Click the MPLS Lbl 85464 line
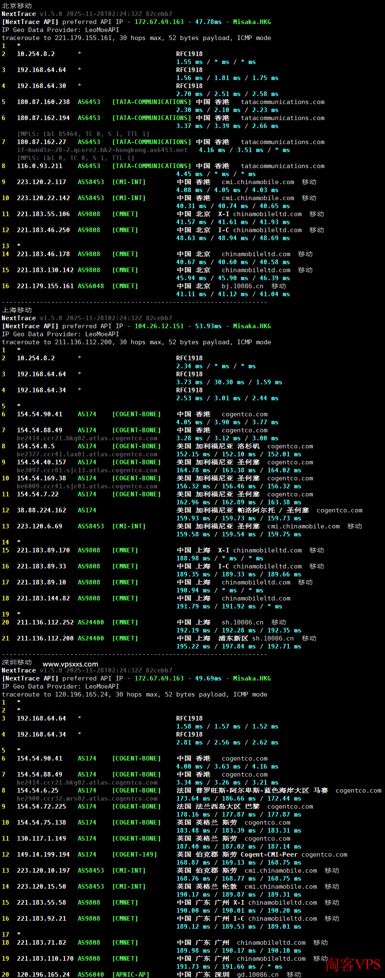The height and width of the screenshot is (978, 385). (83, 134)
